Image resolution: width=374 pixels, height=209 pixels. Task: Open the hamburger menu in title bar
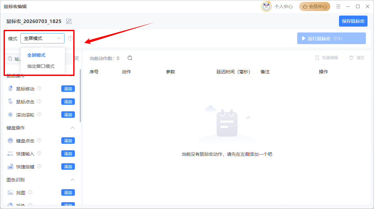[338, 6]
